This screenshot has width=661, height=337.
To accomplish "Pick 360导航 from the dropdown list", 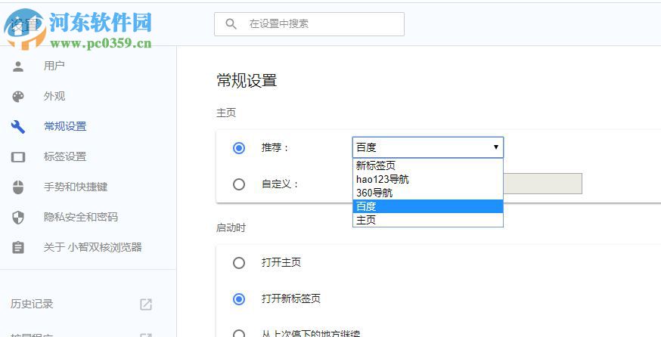I will tap(428, 193).
